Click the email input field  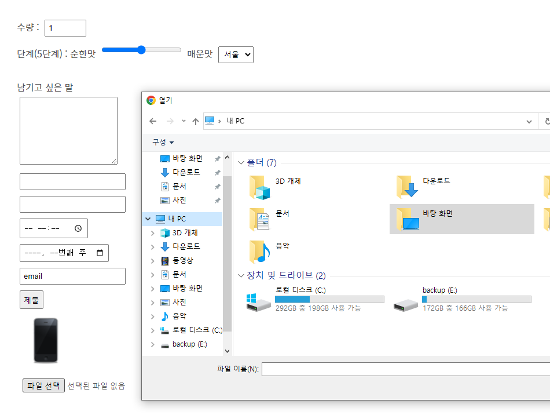72,276
